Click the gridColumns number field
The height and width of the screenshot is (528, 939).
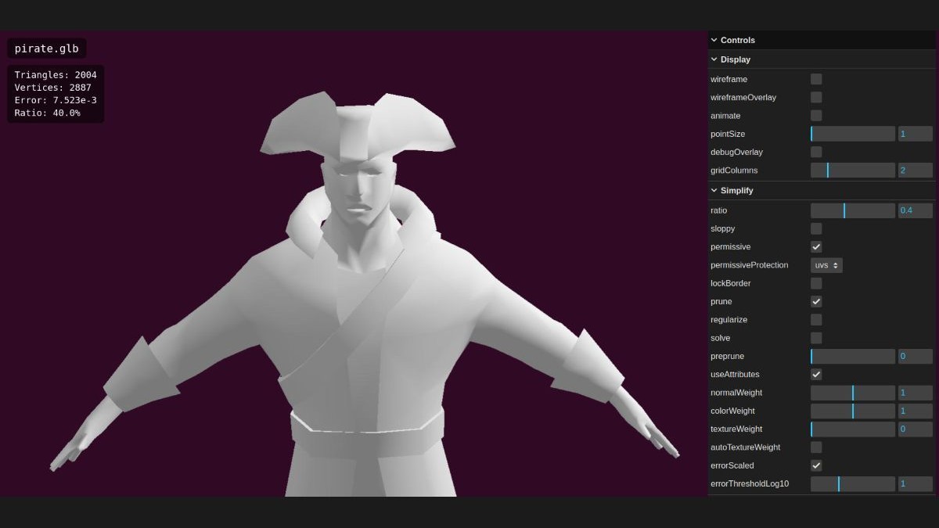click(x=915, y=171)
